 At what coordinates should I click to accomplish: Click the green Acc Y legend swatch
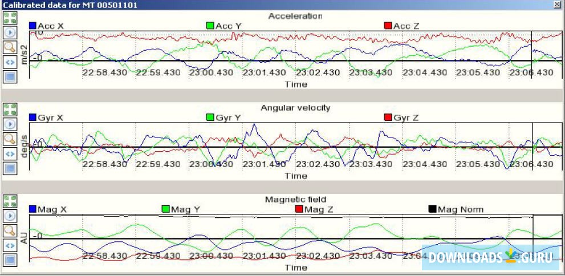click(x=210, y=26)
